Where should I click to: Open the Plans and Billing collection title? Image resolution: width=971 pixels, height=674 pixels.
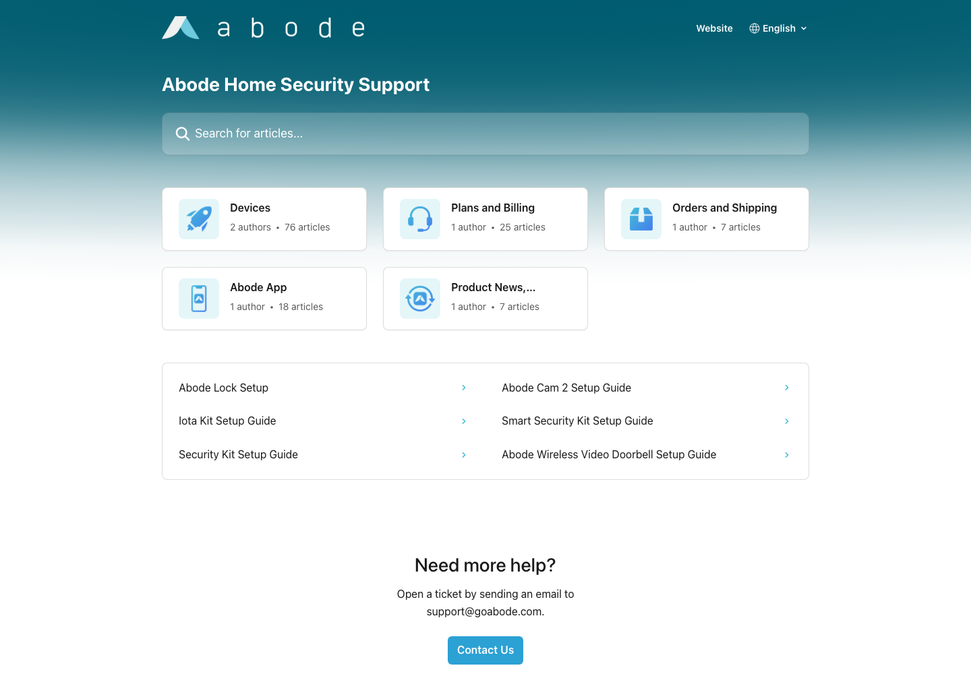493,208
